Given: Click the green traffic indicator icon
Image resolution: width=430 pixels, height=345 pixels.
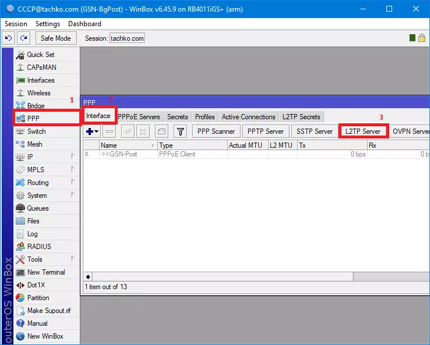Looking at the screenshot, I should click(x=412, y=38).
